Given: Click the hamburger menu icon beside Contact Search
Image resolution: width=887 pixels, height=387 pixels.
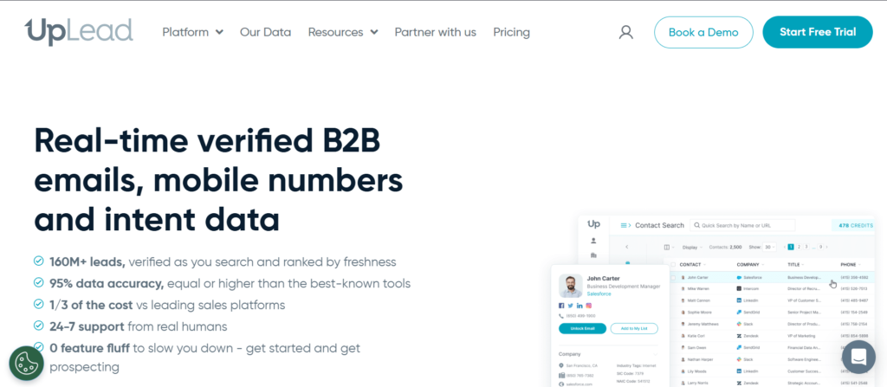Looking at the screenshot, I should click(x=624, y=225).
